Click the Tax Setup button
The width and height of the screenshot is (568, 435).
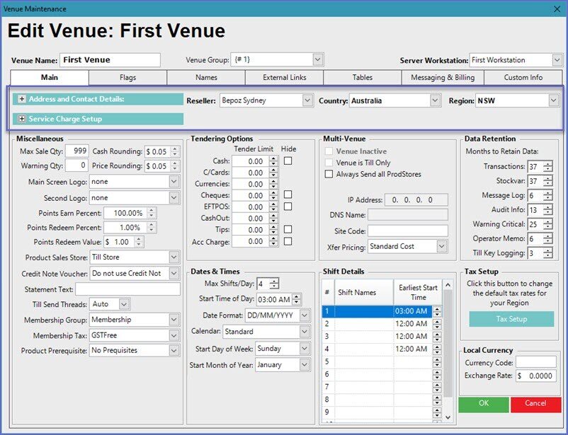point(511,319)
